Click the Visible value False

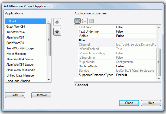point(120,36)
